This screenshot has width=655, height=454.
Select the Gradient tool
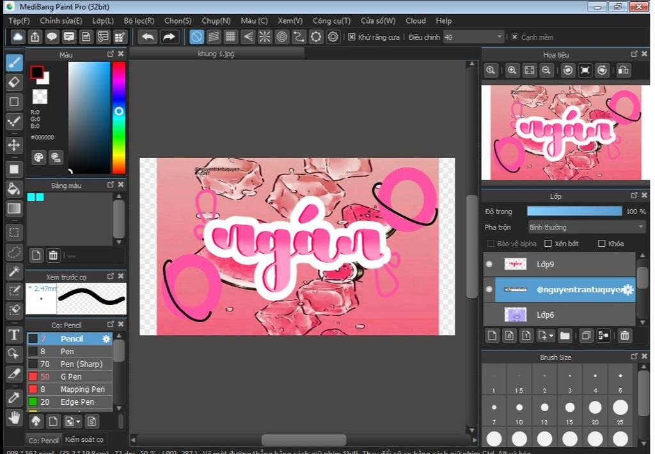point(14,208)
